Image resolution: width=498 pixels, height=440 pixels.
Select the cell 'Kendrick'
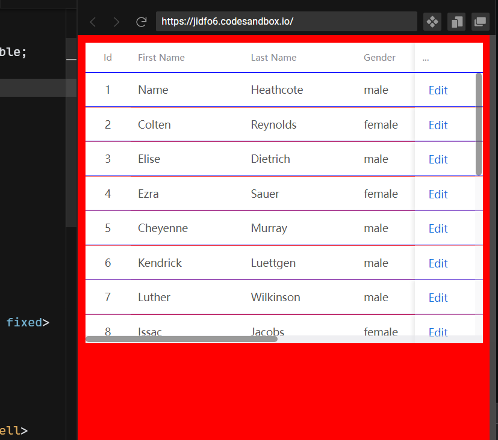(x=160, y=263)
